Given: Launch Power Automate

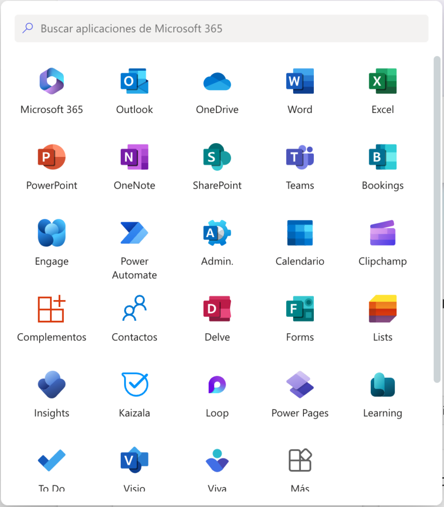Looking at the screenshot, I should pyautogui.click(x=135, y=233).
